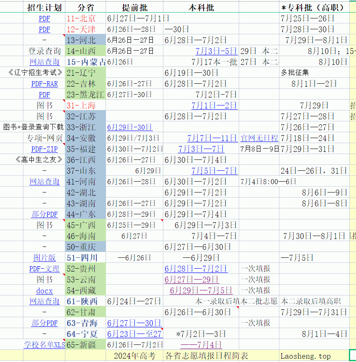356x362 pixels.
Task: Select the 31-上海 cell
Action: pos(85,105)
